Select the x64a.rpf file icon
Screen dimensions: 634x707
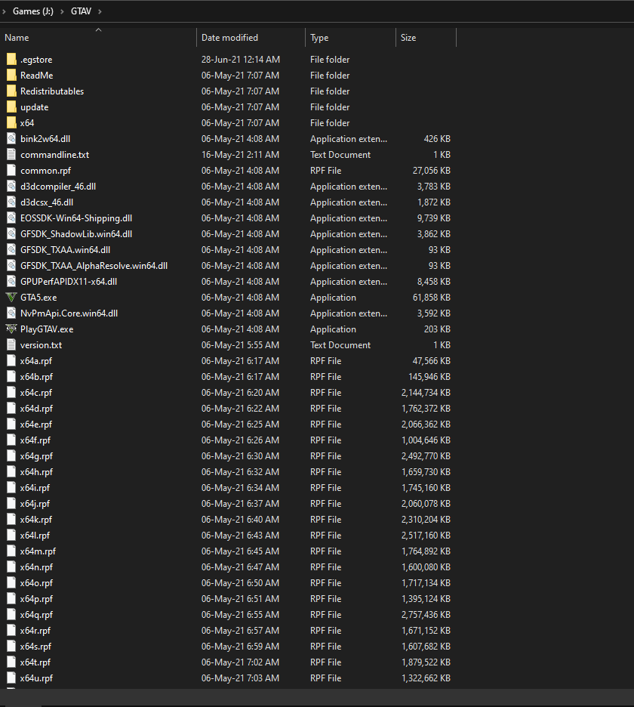click(12, 361)
